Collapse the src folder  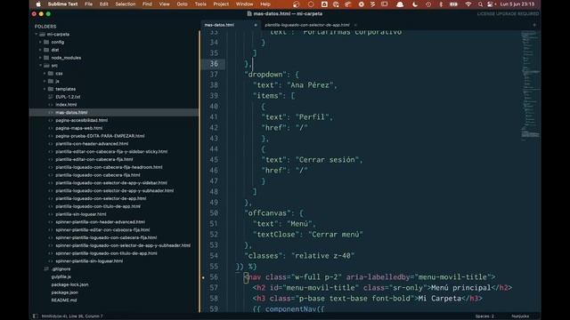click(40, 66)
